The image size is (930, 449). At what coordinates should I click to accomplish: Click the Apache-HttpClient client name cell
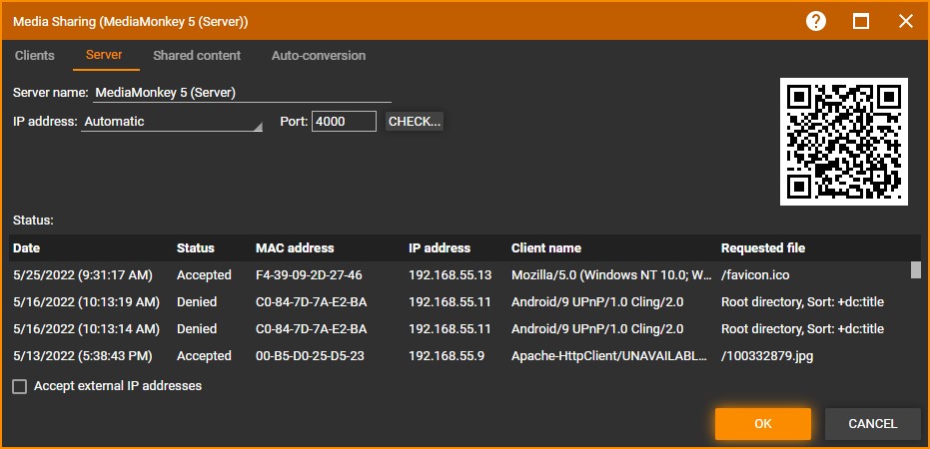point(609,356)
